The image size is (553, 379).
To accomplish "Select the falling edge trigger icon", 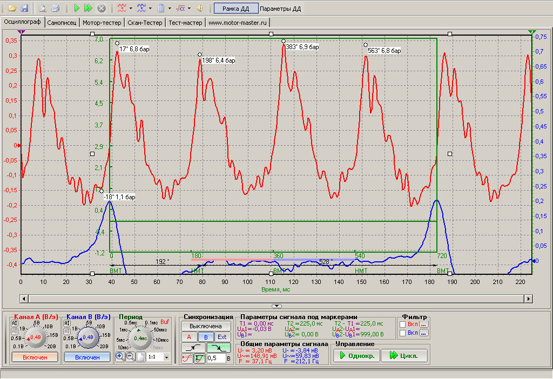I will click(218, 347).
